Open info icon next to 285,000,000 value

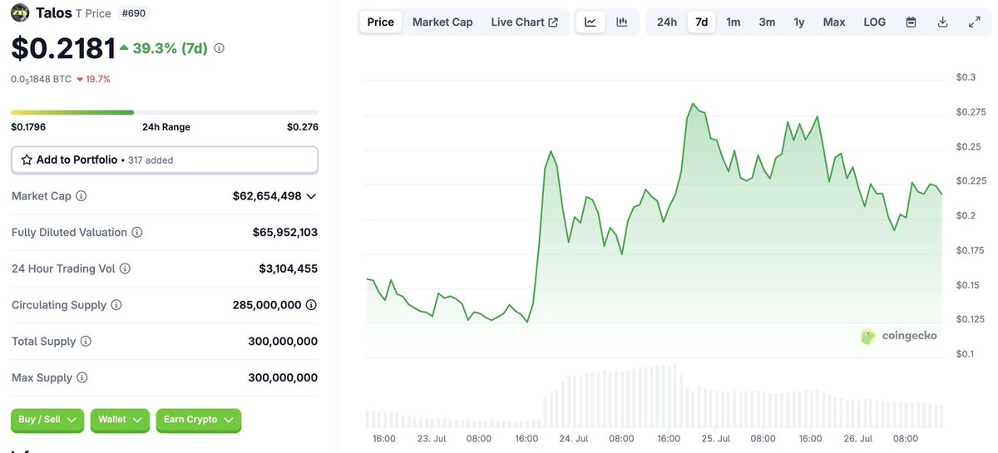311,305
